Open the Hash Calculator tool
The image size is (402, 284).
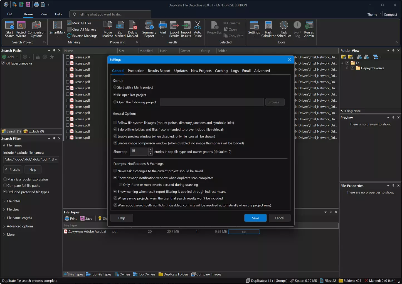tap(268, 29)
